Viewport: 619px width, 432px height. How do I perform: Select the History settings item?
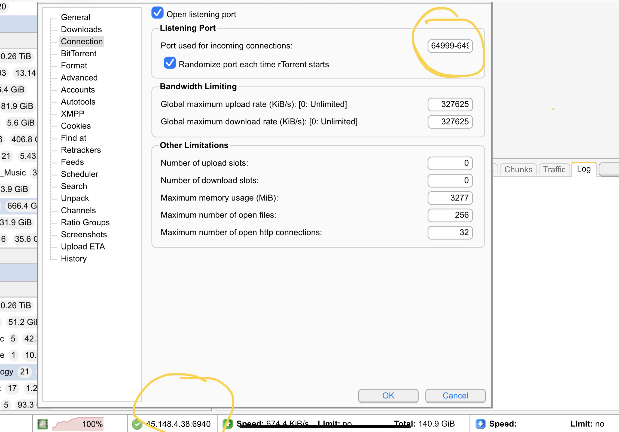(x=74, y=259)
